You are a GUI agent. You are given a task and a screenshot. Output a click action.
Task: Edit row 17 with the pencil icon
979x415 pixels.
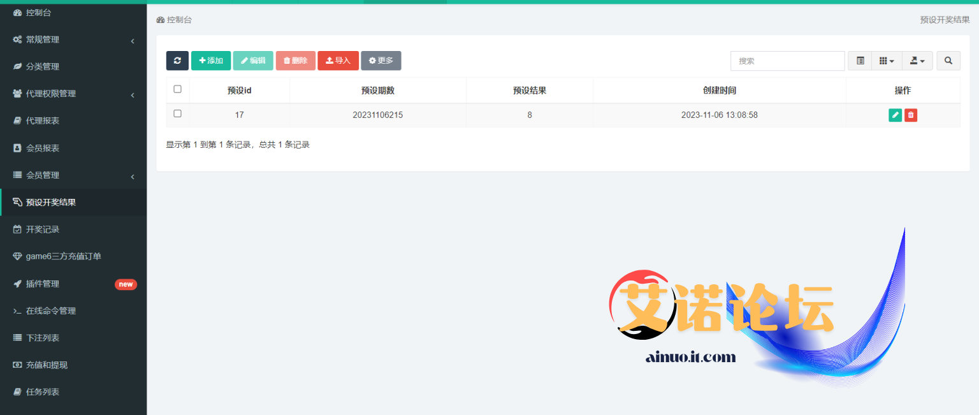coord(896,115)
